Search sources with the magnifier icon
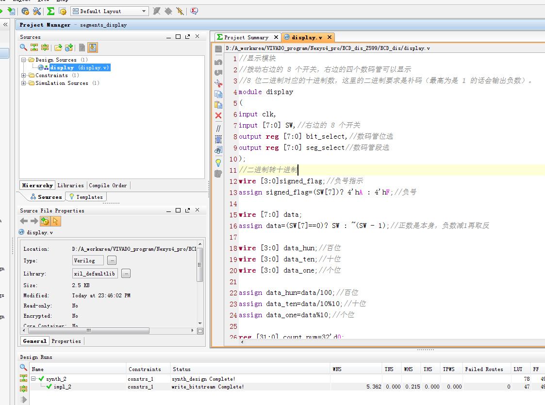Viewport: 545px width, 405px height. (23, 47)
